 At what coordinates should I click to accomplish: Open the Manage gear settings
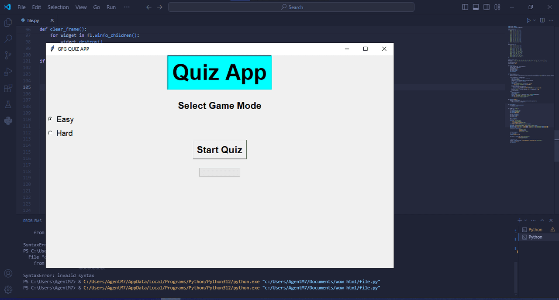(8, 290)
